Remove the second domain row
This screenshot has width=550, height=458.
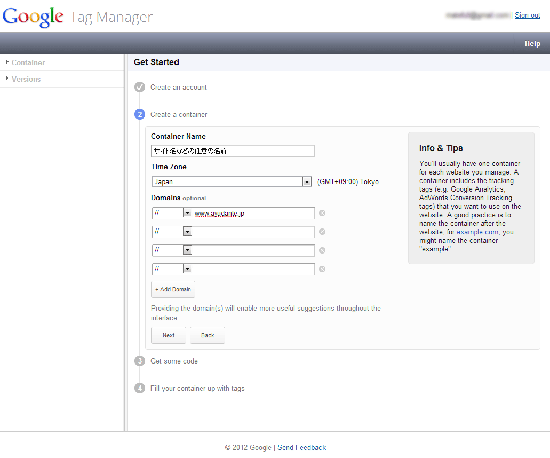tap(322, 232)
